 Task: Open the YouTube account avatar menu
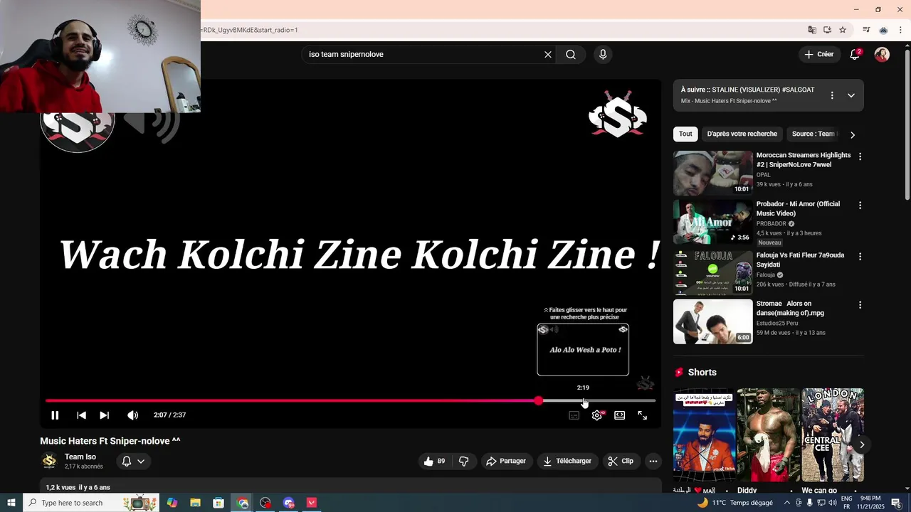point(882,55)
